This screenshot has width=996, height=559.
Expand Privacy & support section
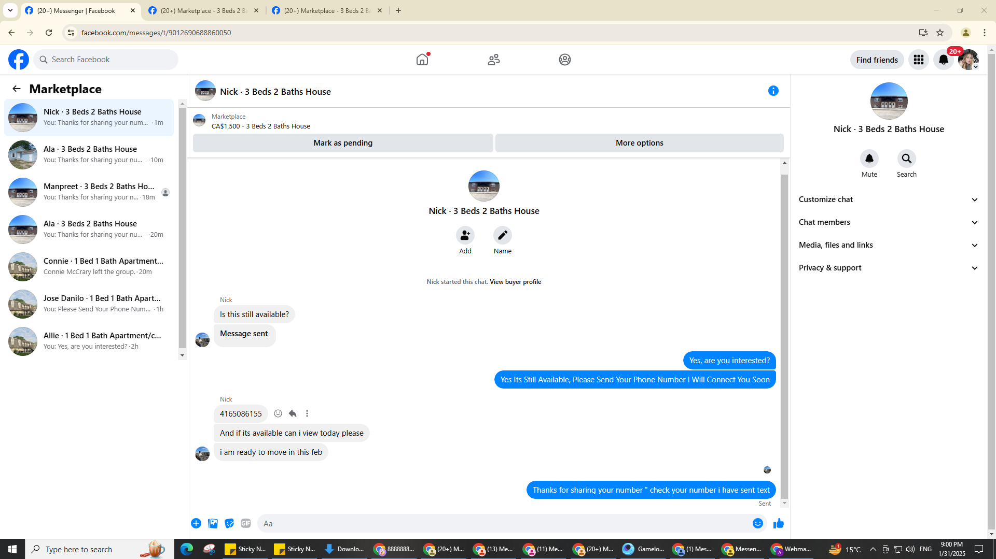(889, 268)
